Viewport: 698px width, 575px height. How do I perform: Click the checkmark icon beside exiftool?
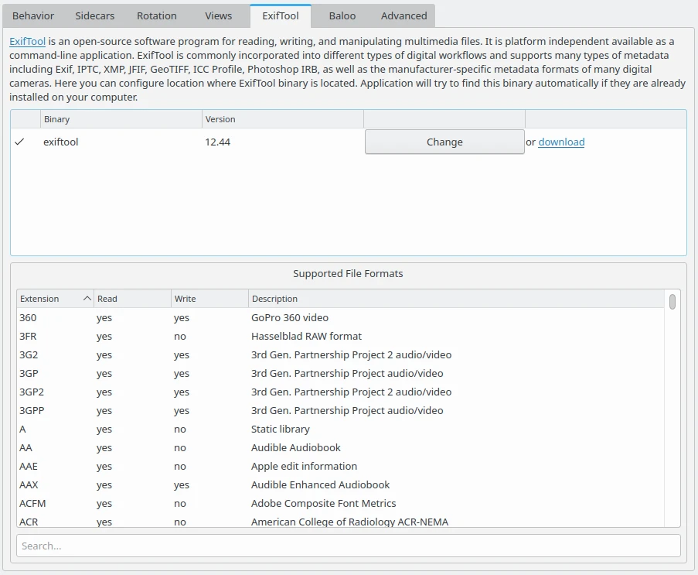(19, 142)
